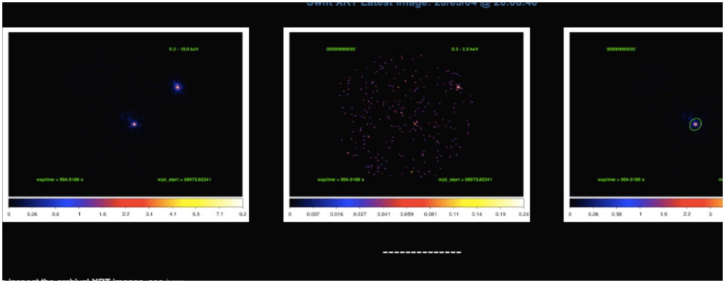Click the exptime label in the right image
The height and width of the screenshot is (283, 725).
621,179
